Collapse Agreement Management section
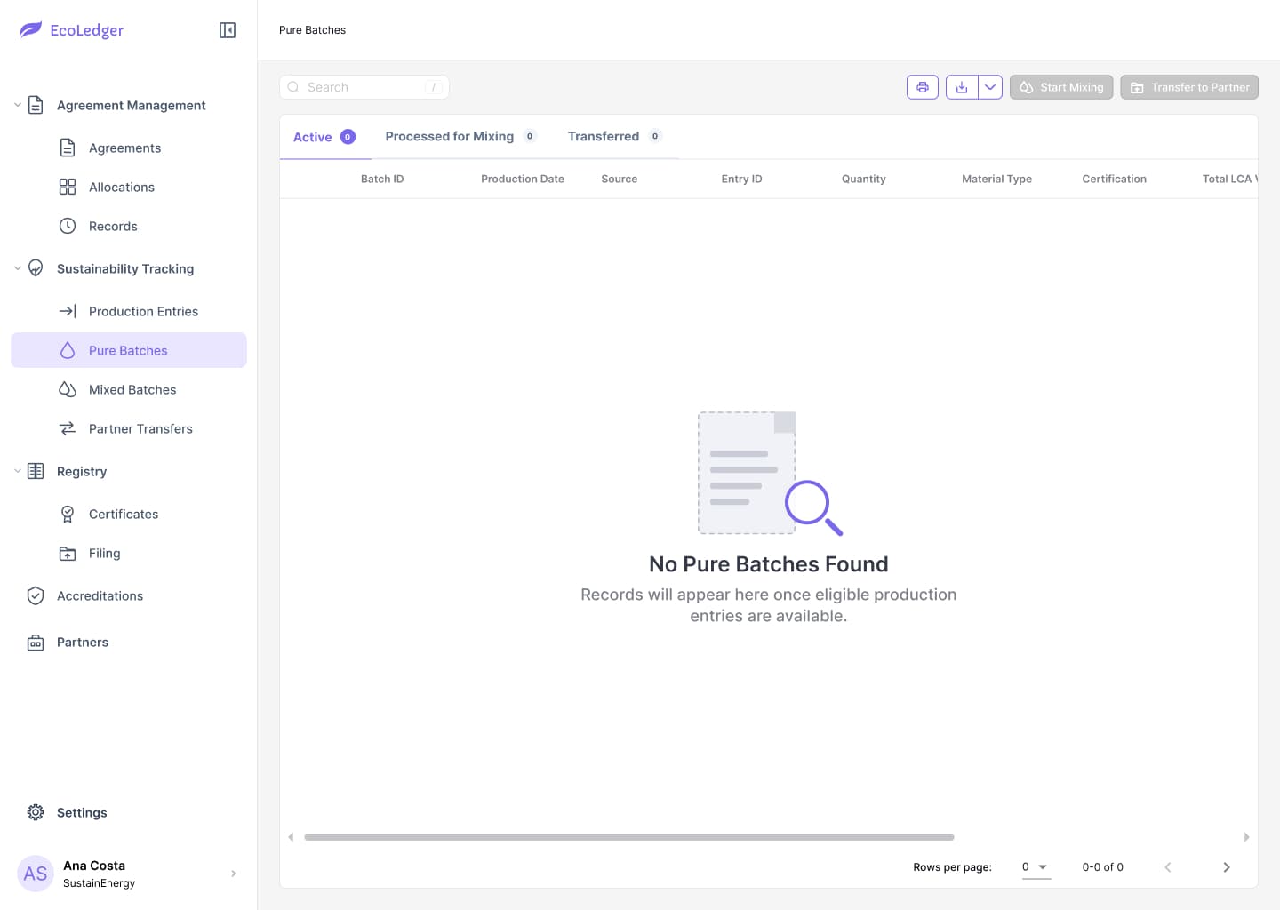The image size is (1280, 910). coord(18,105)
